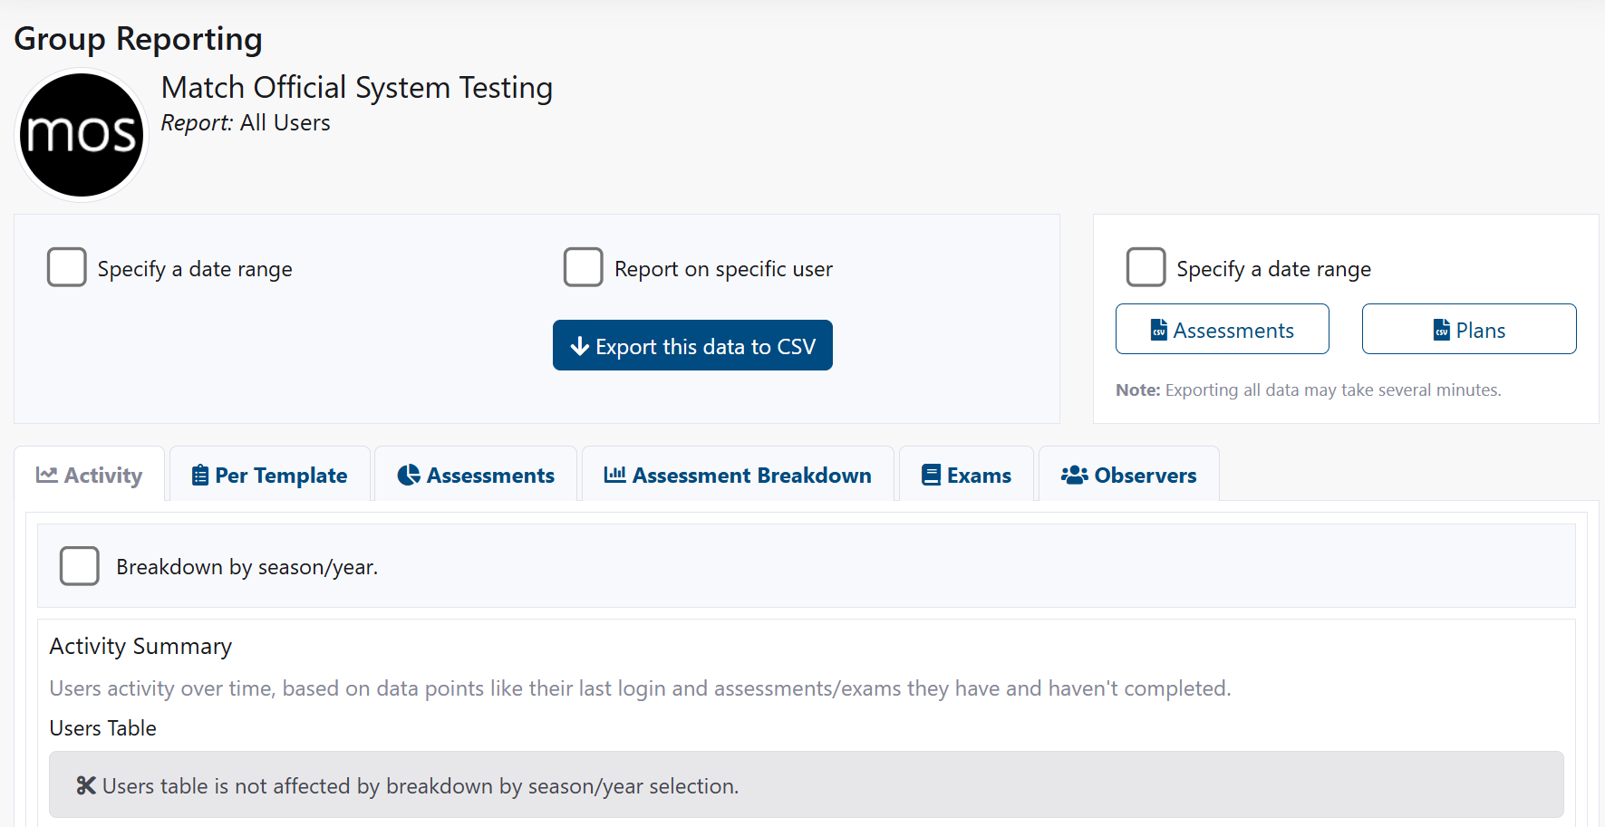Enable Report on specific user

(584, 267)
